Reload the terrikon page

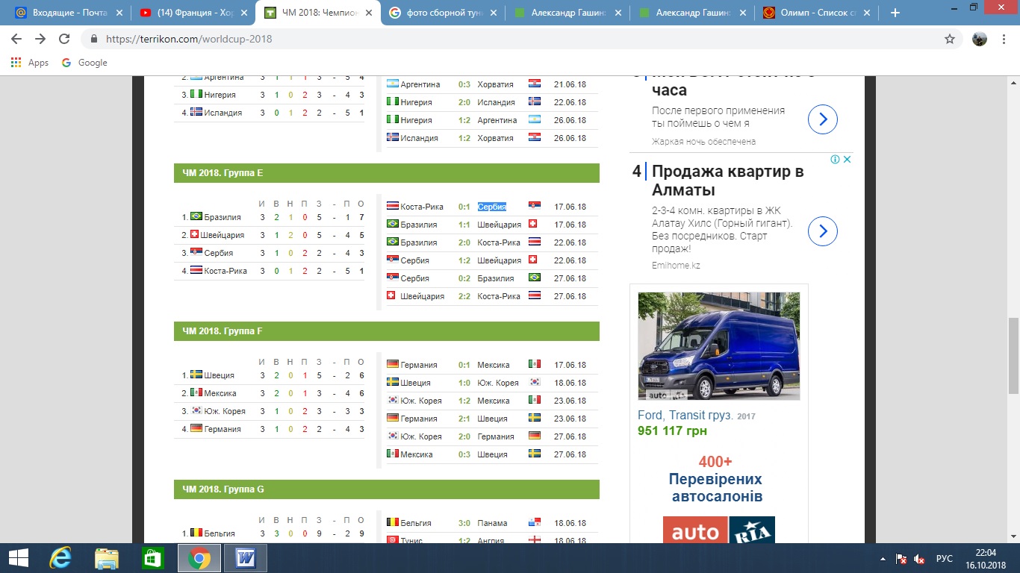(x=64, y=39)
